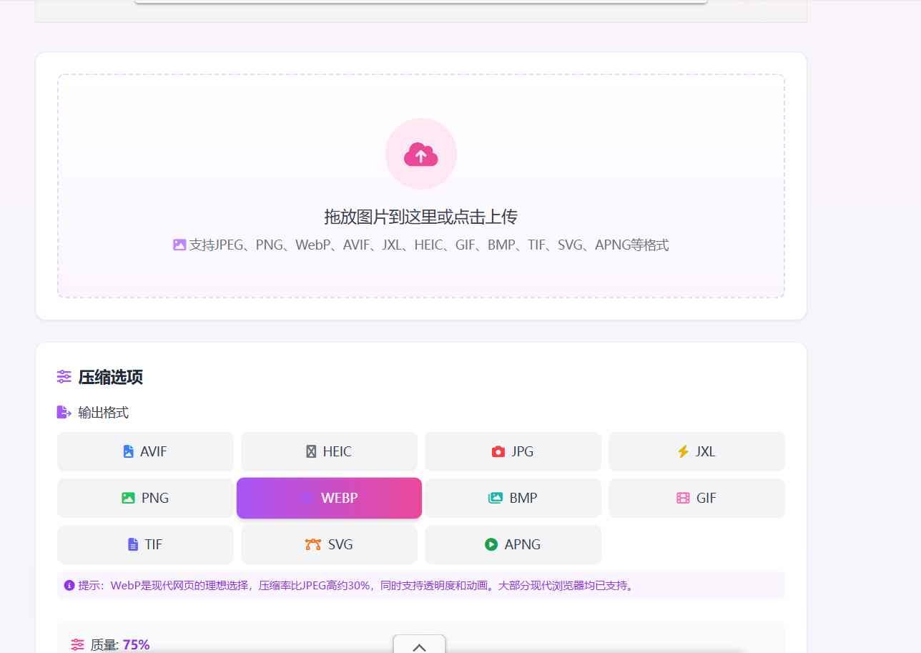Select WEBP as output format
Screen dimensions: 921x653
[329, 498]
